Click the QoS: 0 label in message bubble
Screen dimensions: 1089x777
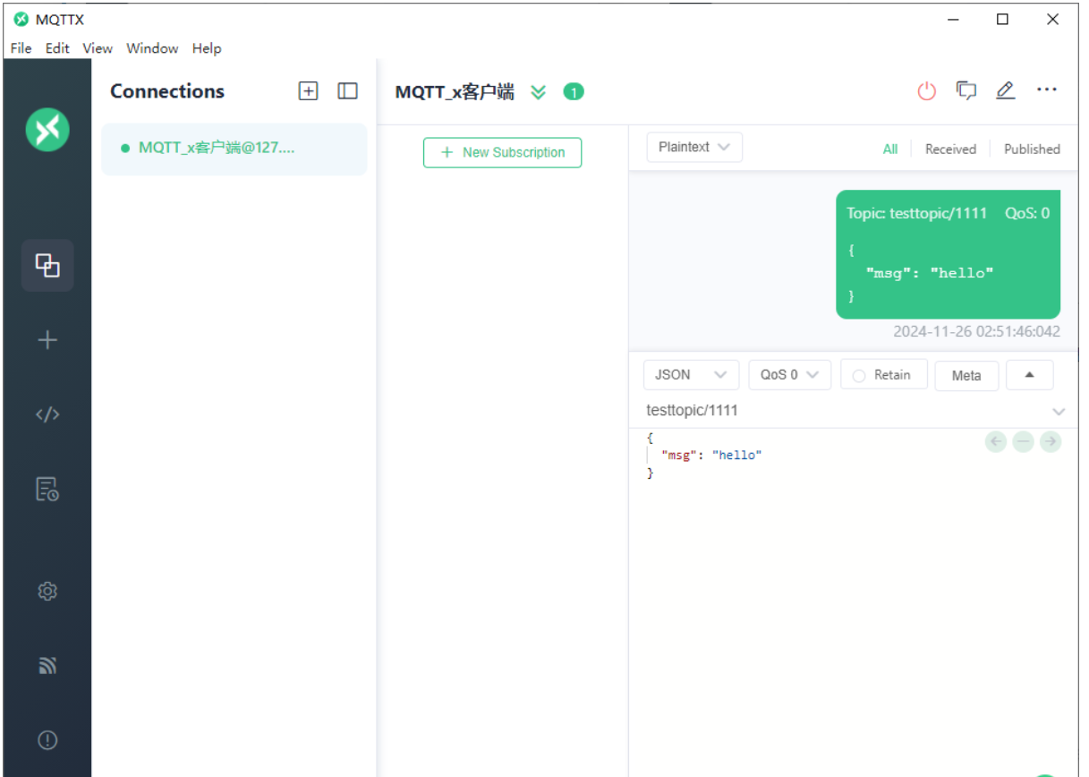point(1027,213)
